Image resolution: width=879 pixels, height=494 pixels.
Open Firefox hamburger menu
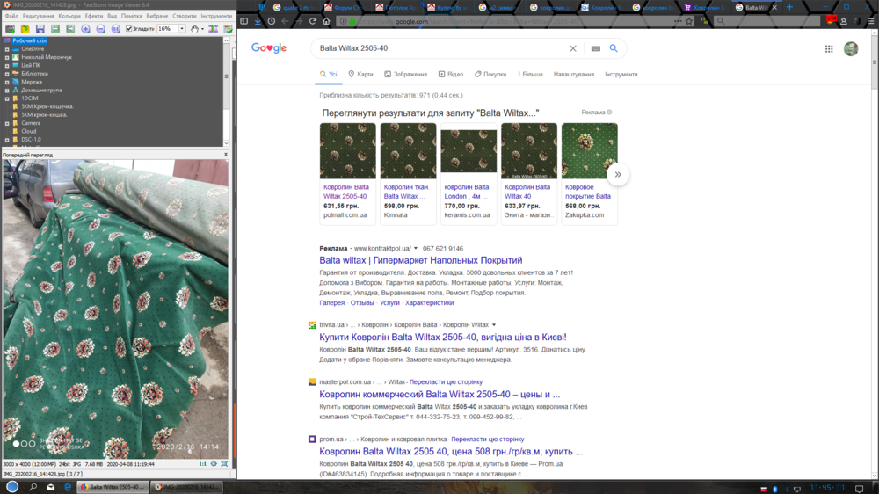[x=871, y=21]
